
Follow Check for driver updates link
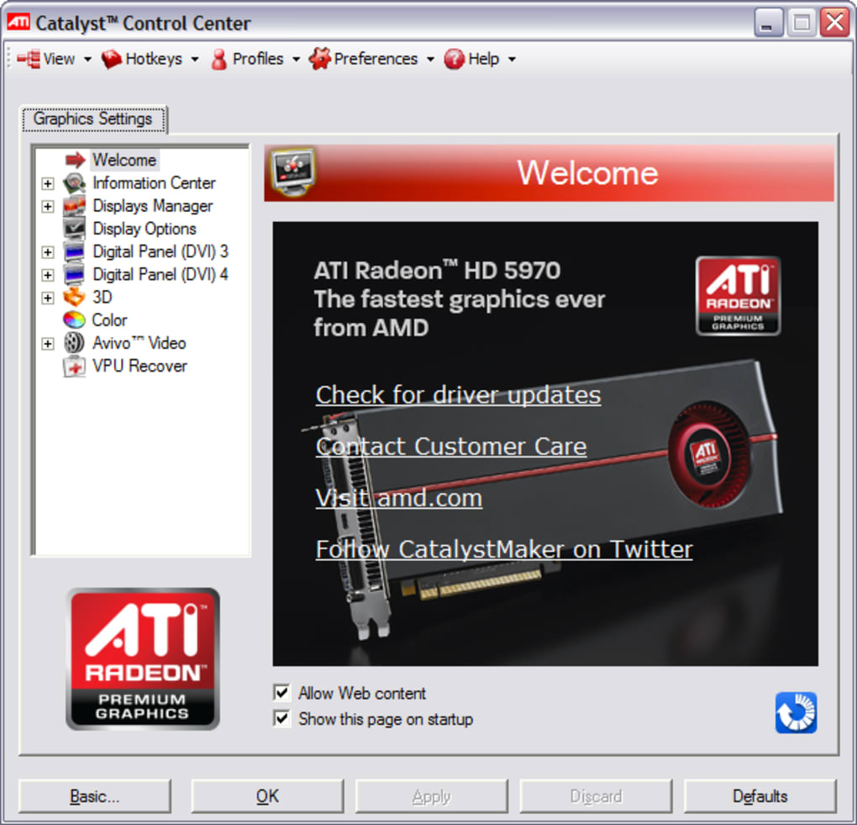[458, 395]
